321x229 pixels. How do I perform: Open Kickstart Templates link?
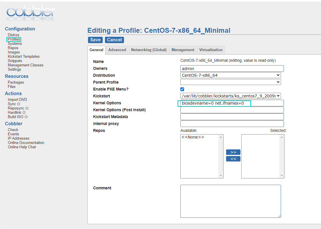tap(24, 57)
